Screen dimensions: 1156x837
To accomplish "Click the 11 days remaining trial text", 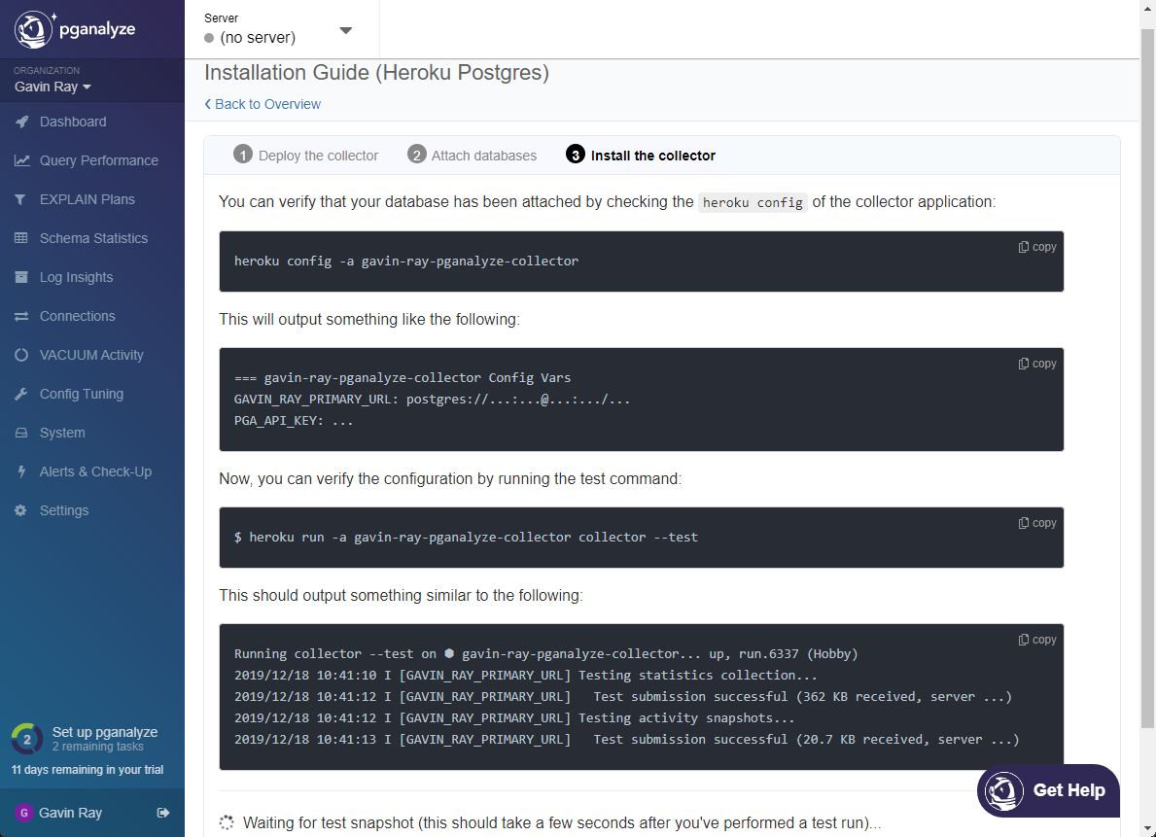I will click(87, 770).
